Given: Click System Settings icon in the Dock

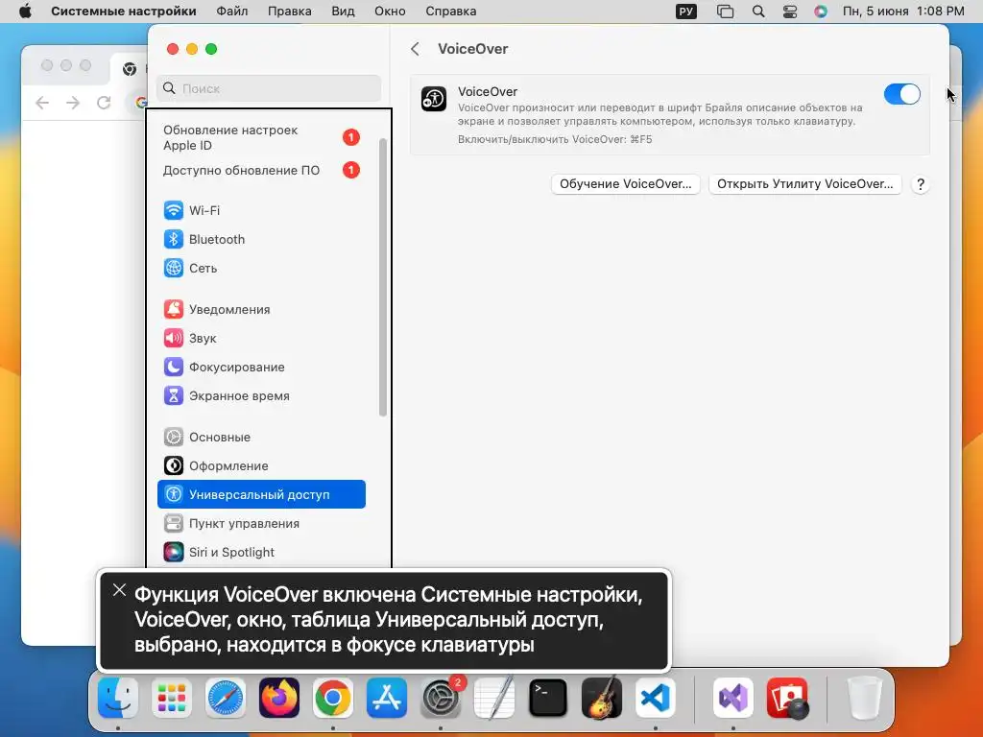Looking at the screenshot, I should pos(441,698).
